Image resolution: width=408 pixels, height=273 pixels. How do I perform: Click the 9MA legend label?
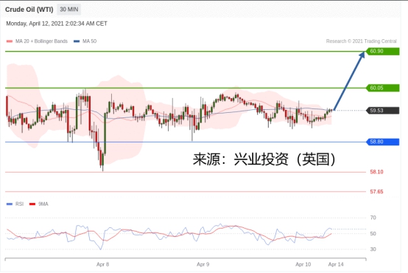tap(43, 204)
